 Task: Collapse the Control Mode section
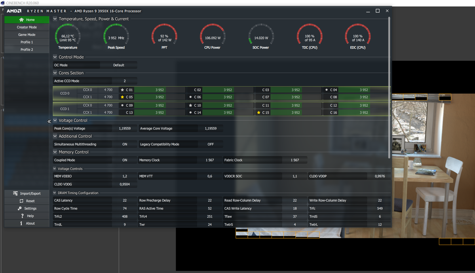coord(55,57)
